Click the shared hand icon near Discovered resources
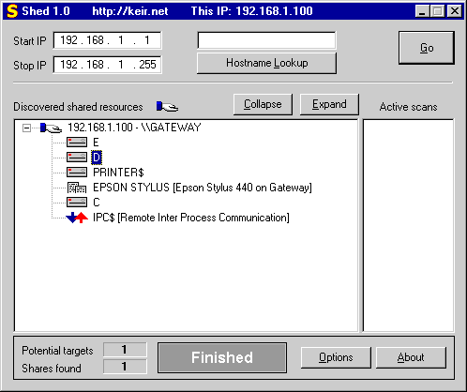467x392 pixels. point(167,106)
